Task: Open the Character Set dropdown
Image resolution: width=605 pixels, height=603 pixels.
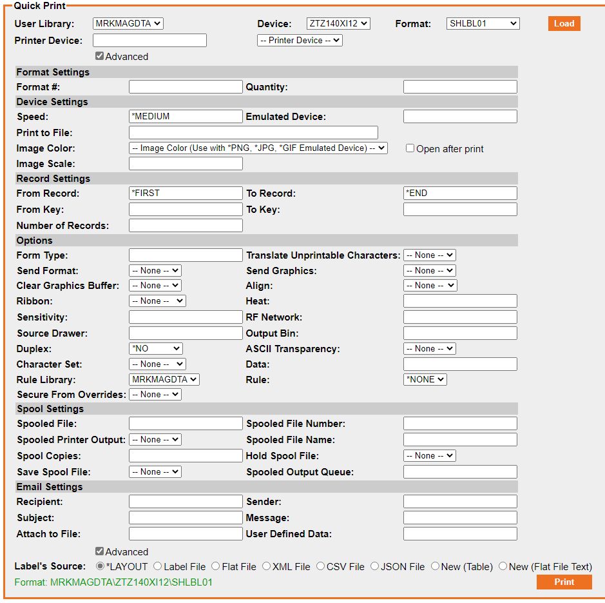Action: click(x=157, y=364)
